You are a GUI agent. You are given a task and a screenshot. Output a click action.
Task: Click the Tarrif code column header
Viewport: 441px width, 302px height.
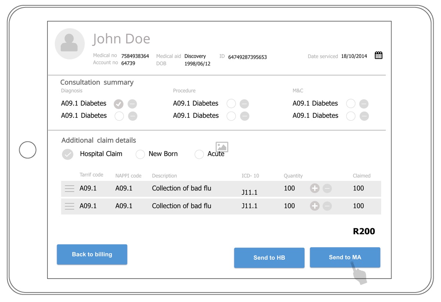pyautogui.click(x=92, y=175)
